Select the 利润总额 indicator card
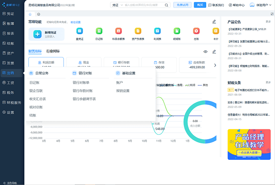 [46, 62]
